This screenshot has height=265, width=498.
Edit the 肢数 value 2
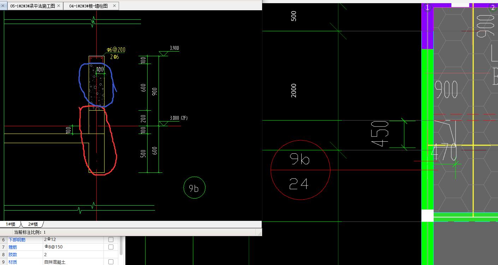73,254
